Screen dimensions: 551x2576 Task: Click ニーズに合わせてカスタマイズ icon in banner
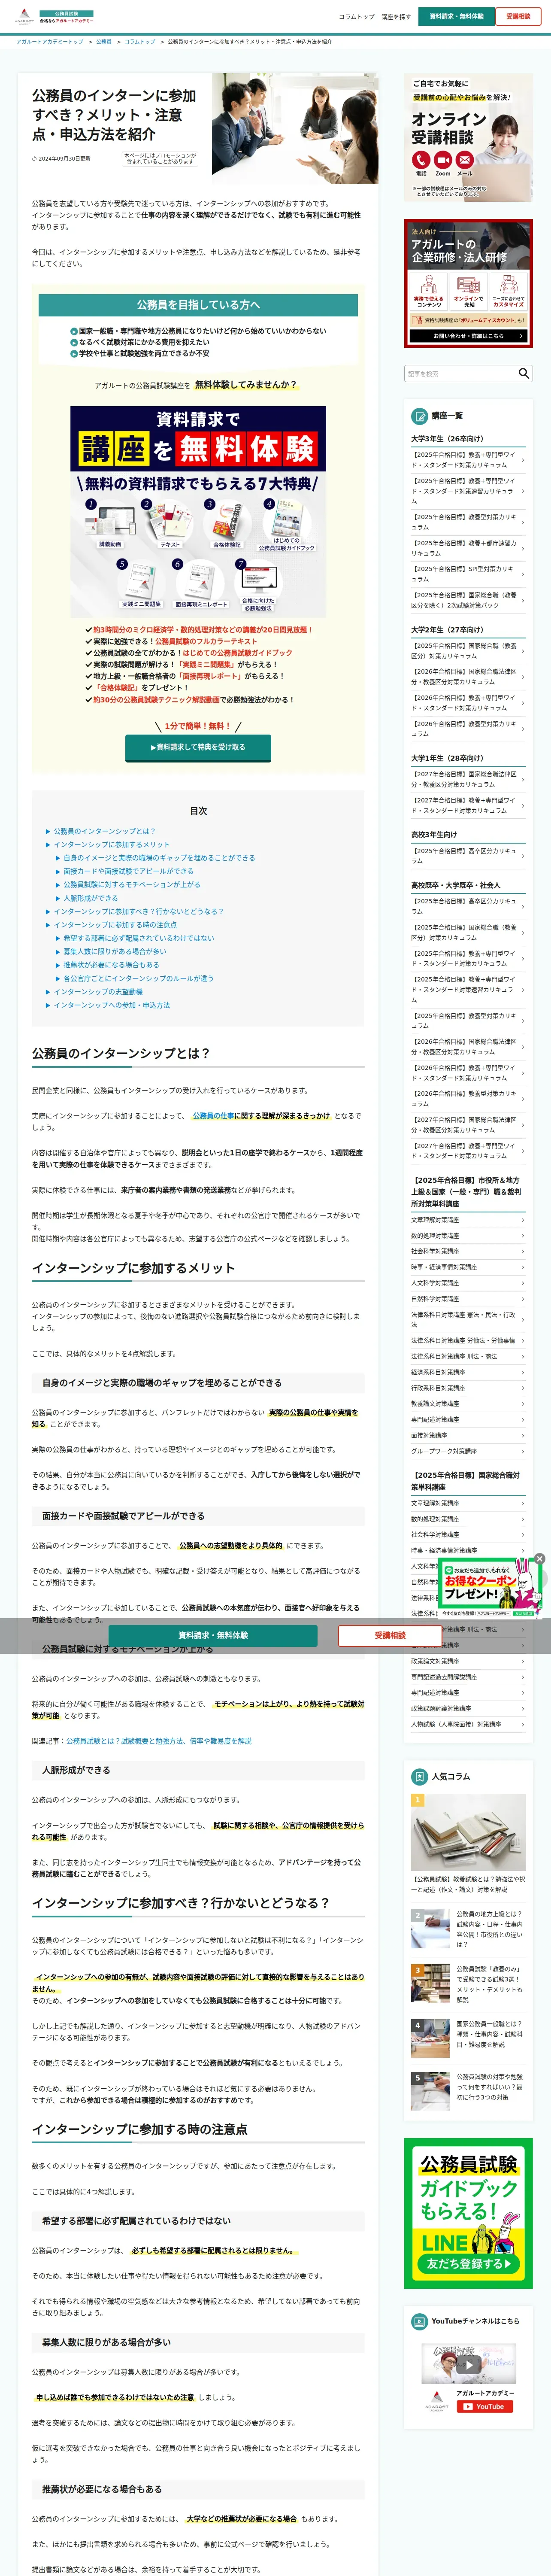click(x=508, y=285)
